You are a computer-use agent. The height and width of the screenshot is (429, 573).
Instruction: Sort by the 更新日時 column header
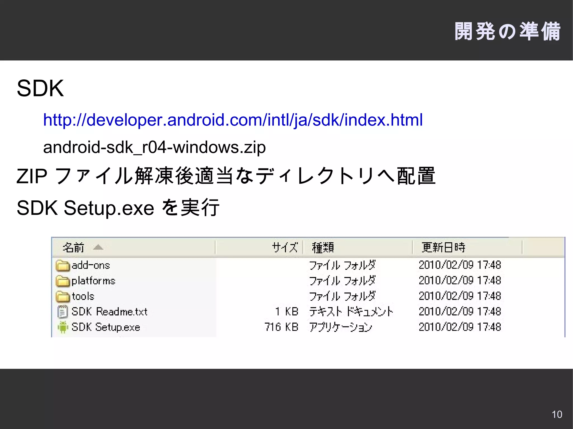pos(468,247)
